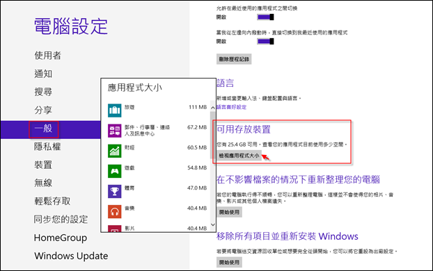Viewport: 433px width, 271px height.
Task: Click the 體育 app name
Action: (129, 188)
